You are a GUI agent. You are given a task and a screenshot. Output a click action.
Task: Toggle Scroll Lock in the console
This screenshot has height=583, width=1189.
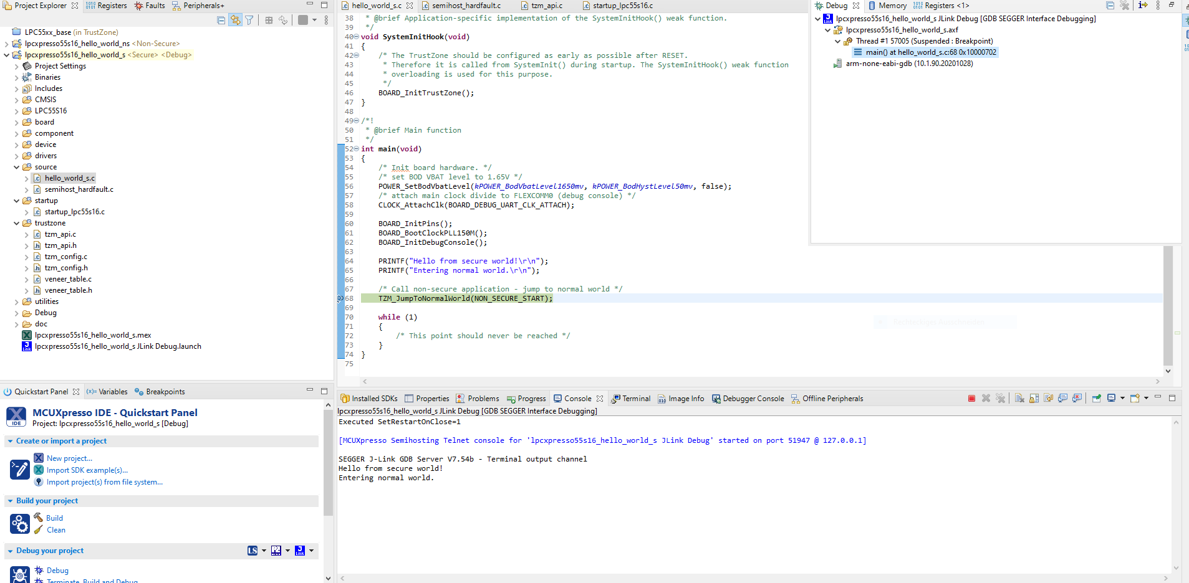[1033, 398]
